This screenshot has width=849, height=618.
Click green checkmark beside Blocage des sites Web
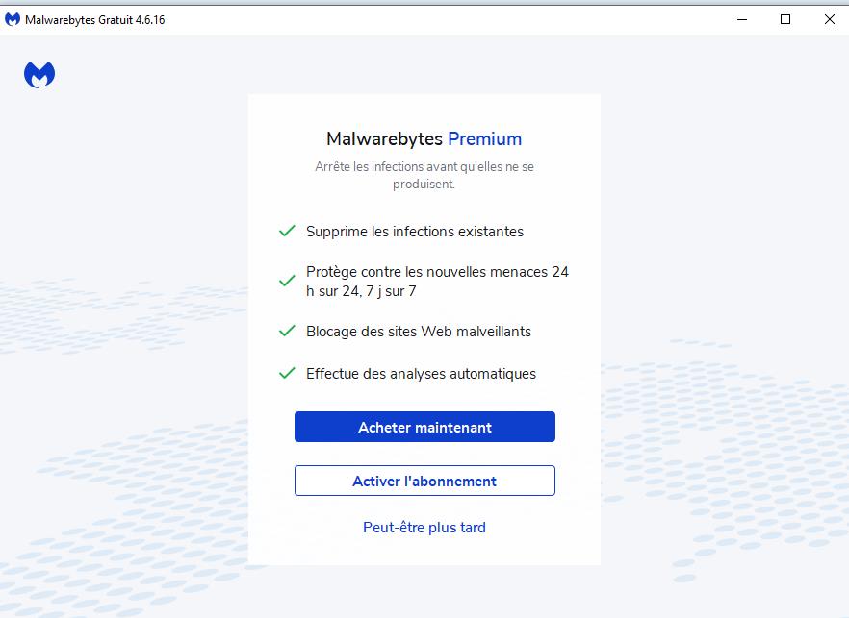point(287,331)
